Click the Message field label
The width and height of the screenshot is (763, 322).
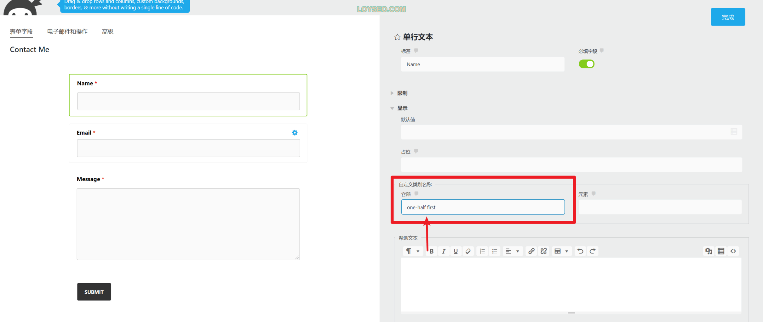(88, 179)
